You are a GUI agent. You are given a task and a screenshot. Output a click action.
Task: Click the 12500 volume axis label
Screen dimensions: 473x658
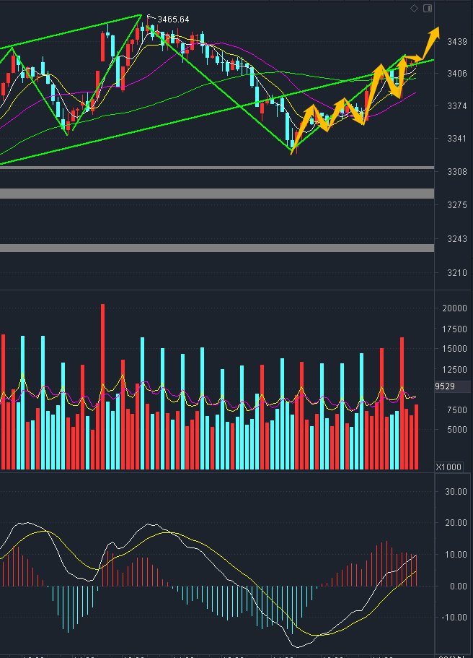point(454,370)
